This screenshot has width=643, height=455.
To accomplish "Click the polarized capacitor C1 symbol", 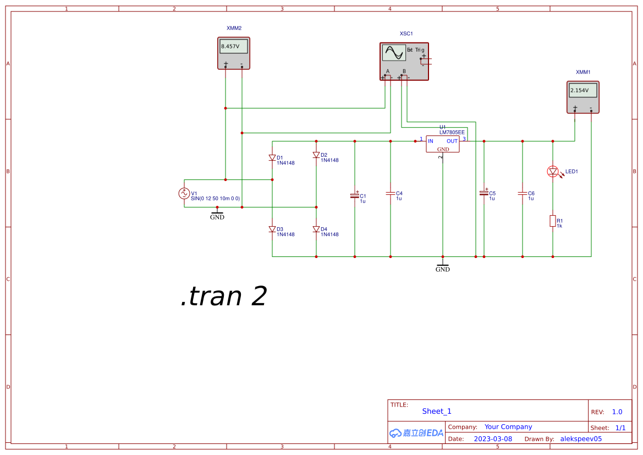I will [x=355, y=195].
